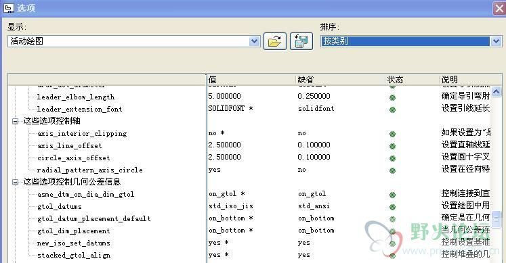Click the status dot for axis_line_offset
The width and height of the screenshot is (506, 263).
click(x=392, y=147)
